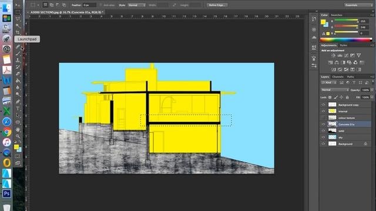This screenshot has width=376, height=211.
Task: Select the Move tool
Action: pos(18,5)
